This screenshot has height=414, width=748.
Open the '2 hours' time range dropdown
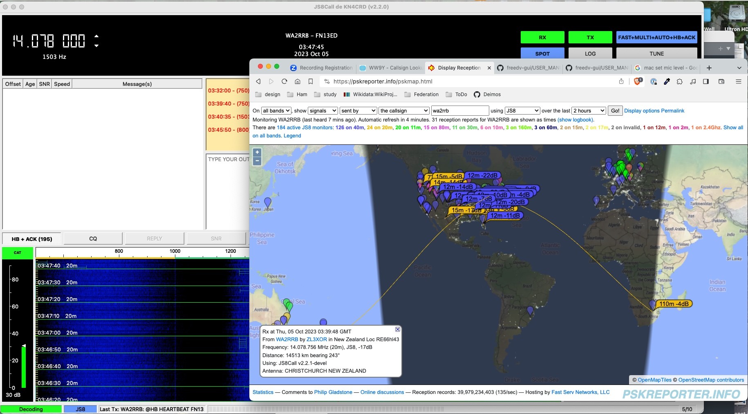click(589, 111)
